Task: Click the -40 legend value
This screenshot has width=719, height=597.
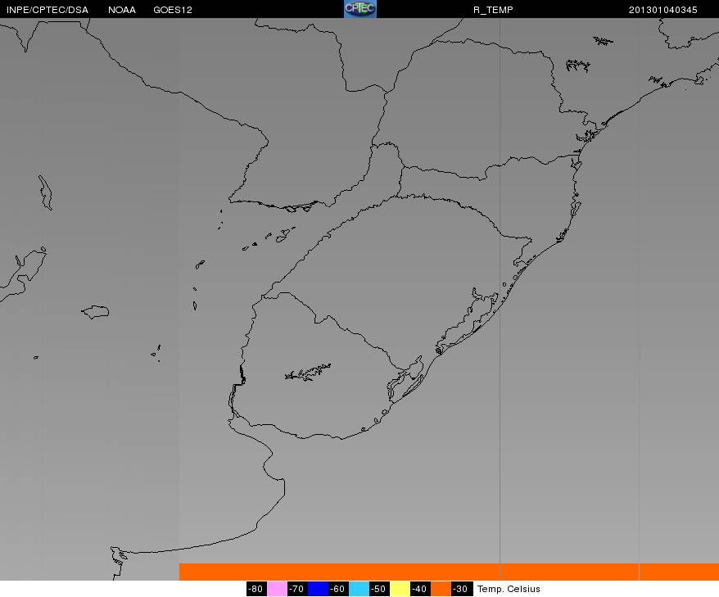Action: point(420,589)
